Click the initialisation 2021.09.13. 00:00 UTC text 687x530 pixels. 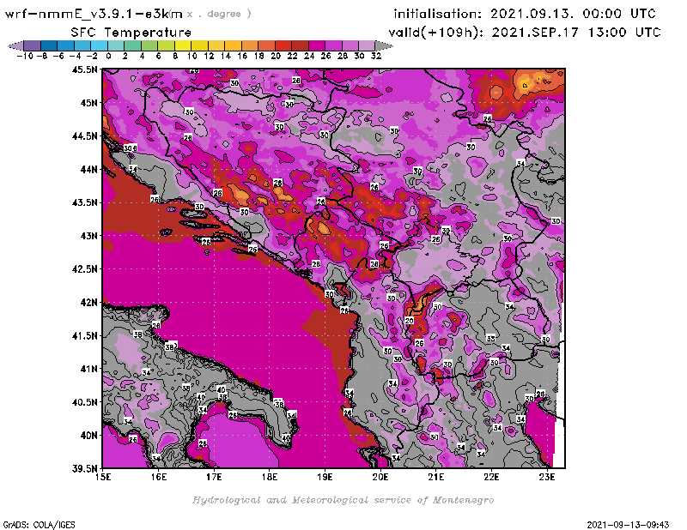coord(525,14)
